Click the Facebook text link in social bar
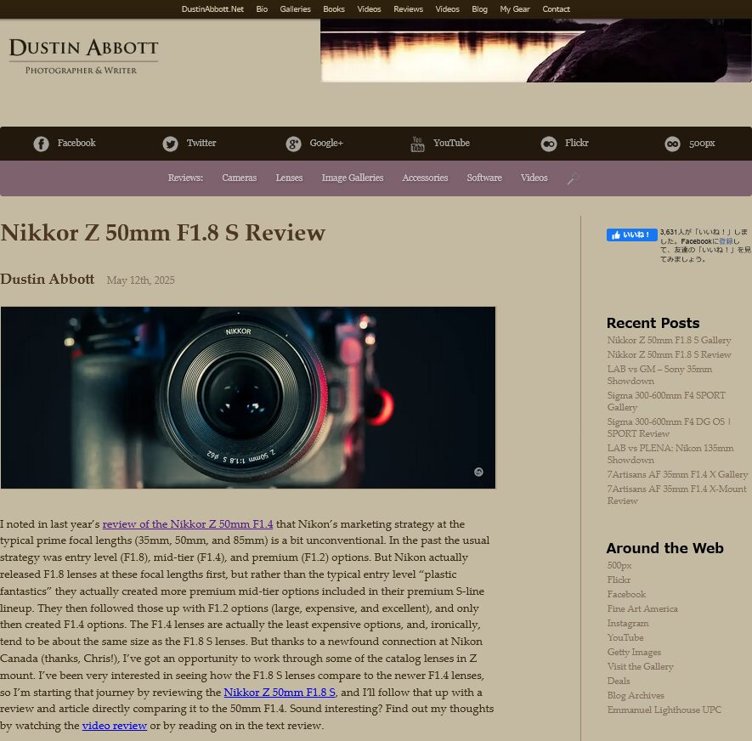The height and width of the screenshot is (741, 752). (76, 143)
